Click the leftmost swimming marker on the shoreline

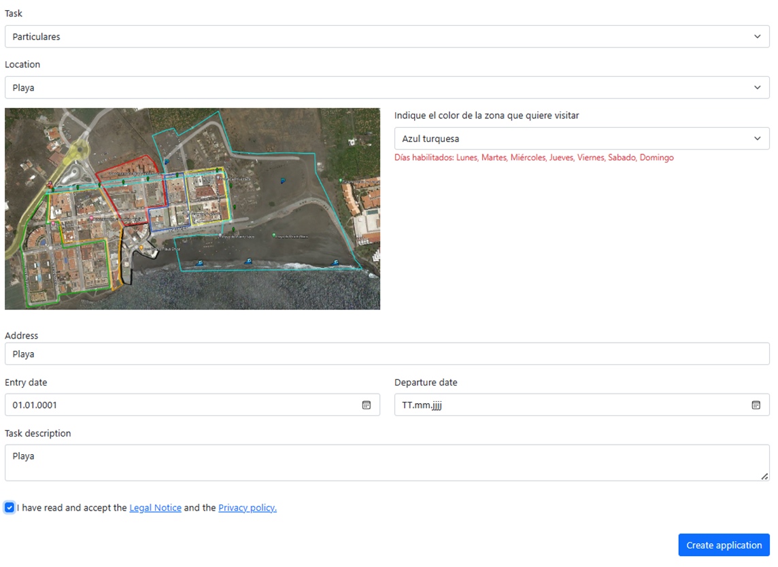[x=199, y=263]
